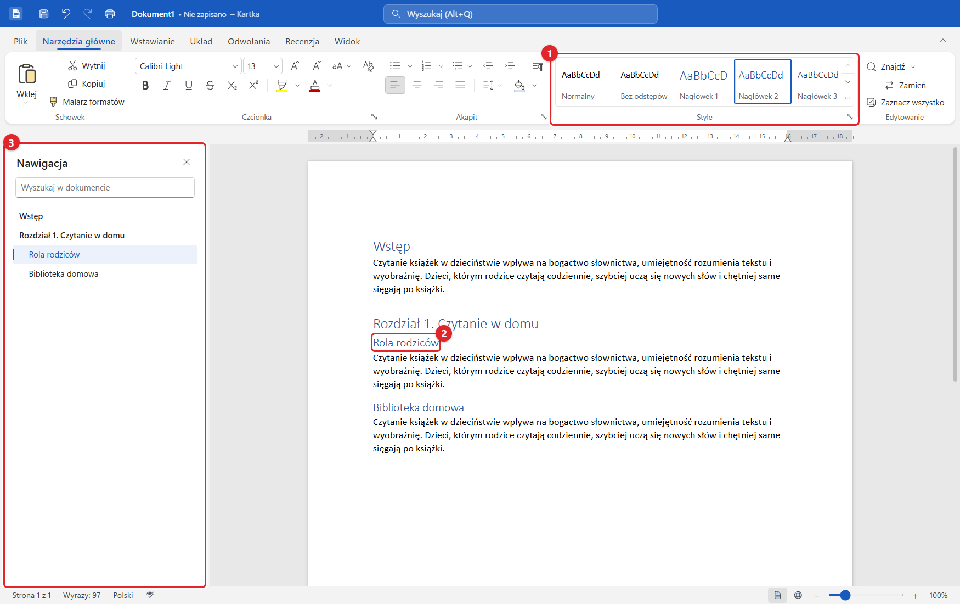Viewport: 960px width, 604px height.
Task: Toggle underline formatting
Action: click(189, 85)
